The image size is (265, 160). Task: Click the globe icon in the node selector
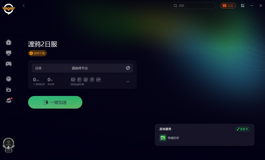pos(128,68)
